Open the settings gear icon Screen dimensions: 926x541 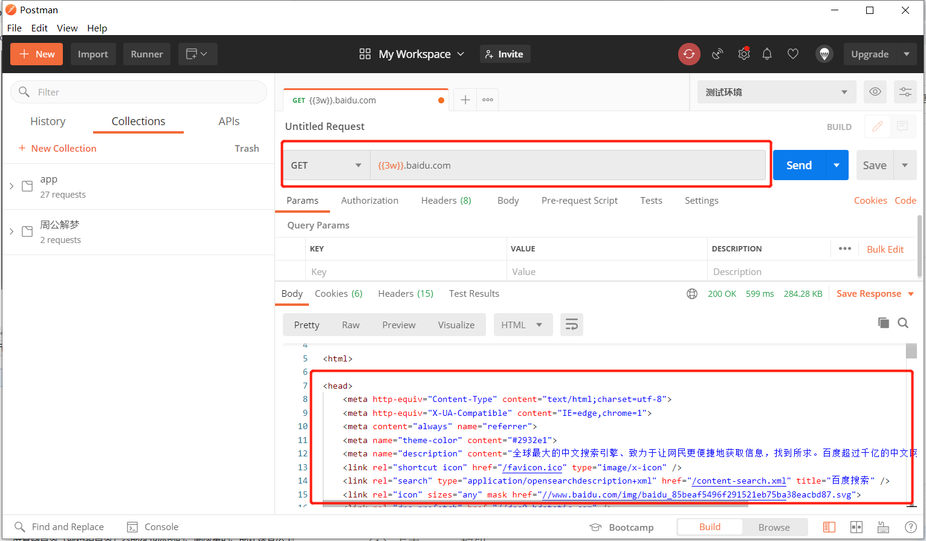point(744,54)
